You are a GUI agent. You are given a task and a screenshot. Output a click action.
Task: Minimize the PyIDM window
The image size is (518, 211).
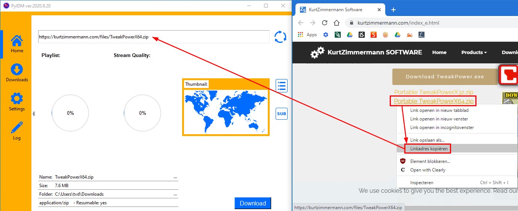point(249,6)
